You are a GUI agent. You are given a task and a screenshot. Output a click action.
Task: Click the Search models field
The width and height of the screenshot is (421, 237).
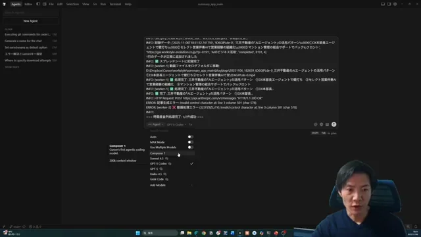point(172,131)
